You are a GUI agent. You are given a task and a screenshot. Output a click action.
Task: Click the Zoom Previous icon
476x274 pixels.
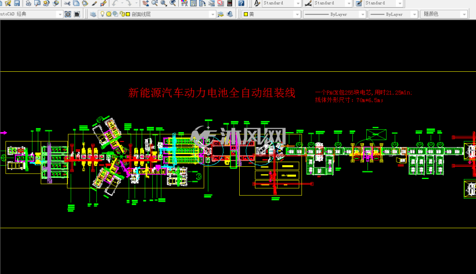click(173, 3)
